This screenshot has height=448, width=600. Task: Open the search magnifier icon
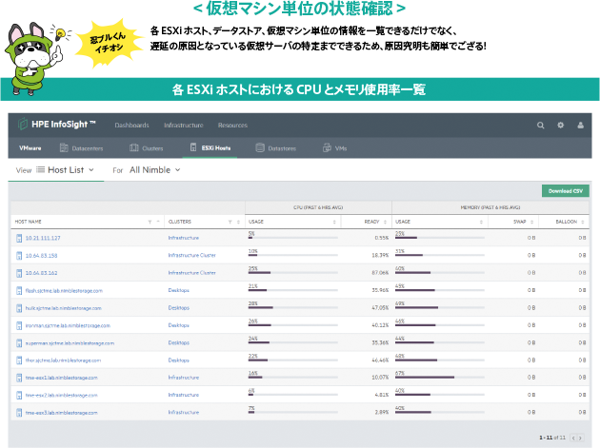point(540,125)
